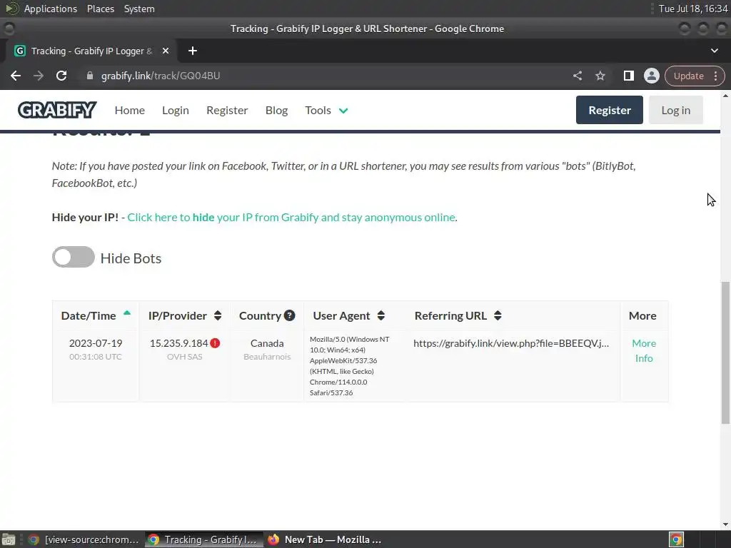Reload the Grabify tracking page
The image size is (731, 548).
61,76
